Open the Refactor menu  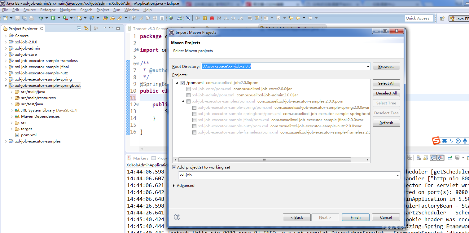48,10
